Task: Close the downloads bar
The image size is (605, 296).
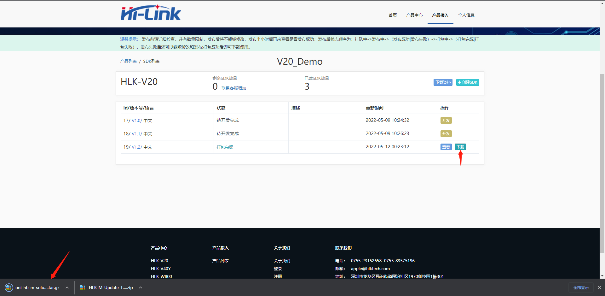Action: click(x=599, y=287)
